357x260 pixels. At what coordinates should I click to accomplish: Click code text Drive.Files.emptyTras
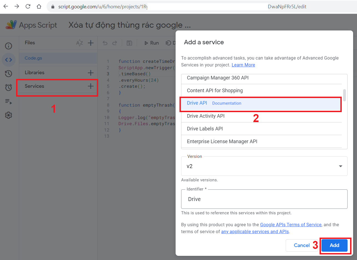[147, 124]
